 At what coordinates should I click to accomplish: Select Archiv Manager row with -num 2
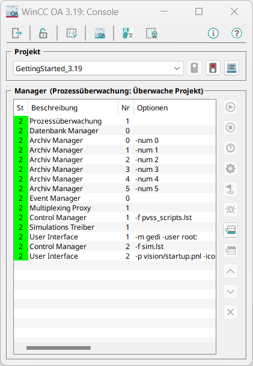pyautogui.click(x=115, y=159)
